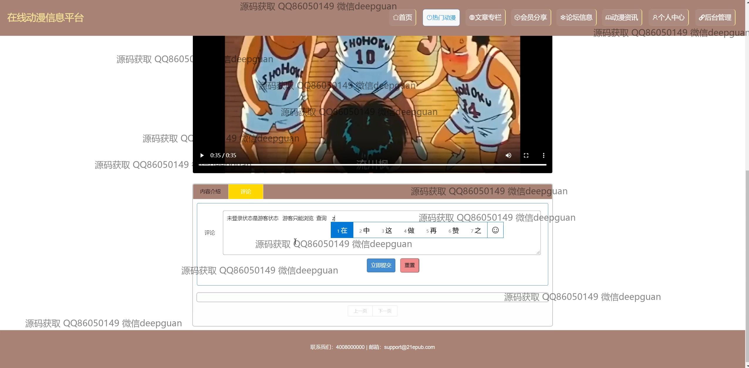Submit comment with 立即提交 button
The height and width of the screenshot is (368, 749).
pos(381,265)
